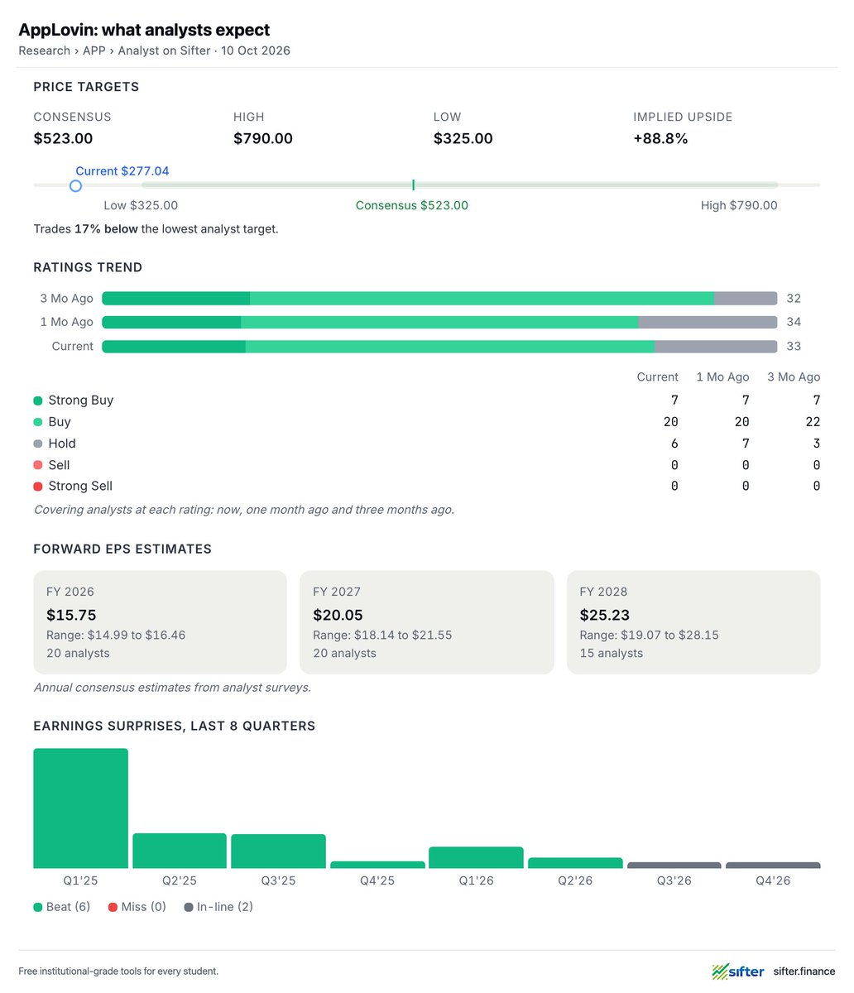Screen dimensions: 854x993
Task: Click the In-line (2) legend dot
Action: 189,907
